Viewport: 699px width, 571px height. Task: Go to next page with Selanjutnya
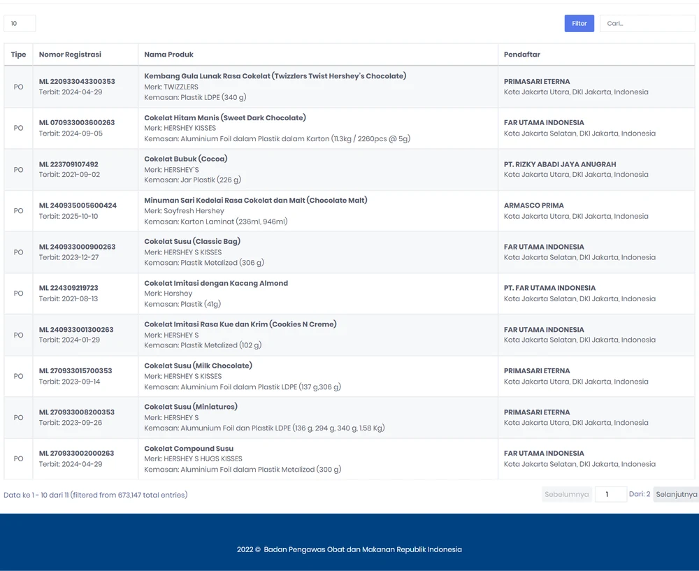coord(676,494)
